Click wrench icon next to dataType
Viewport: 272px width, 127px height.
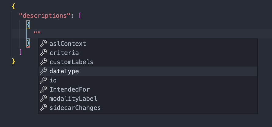tap(43, 71)
